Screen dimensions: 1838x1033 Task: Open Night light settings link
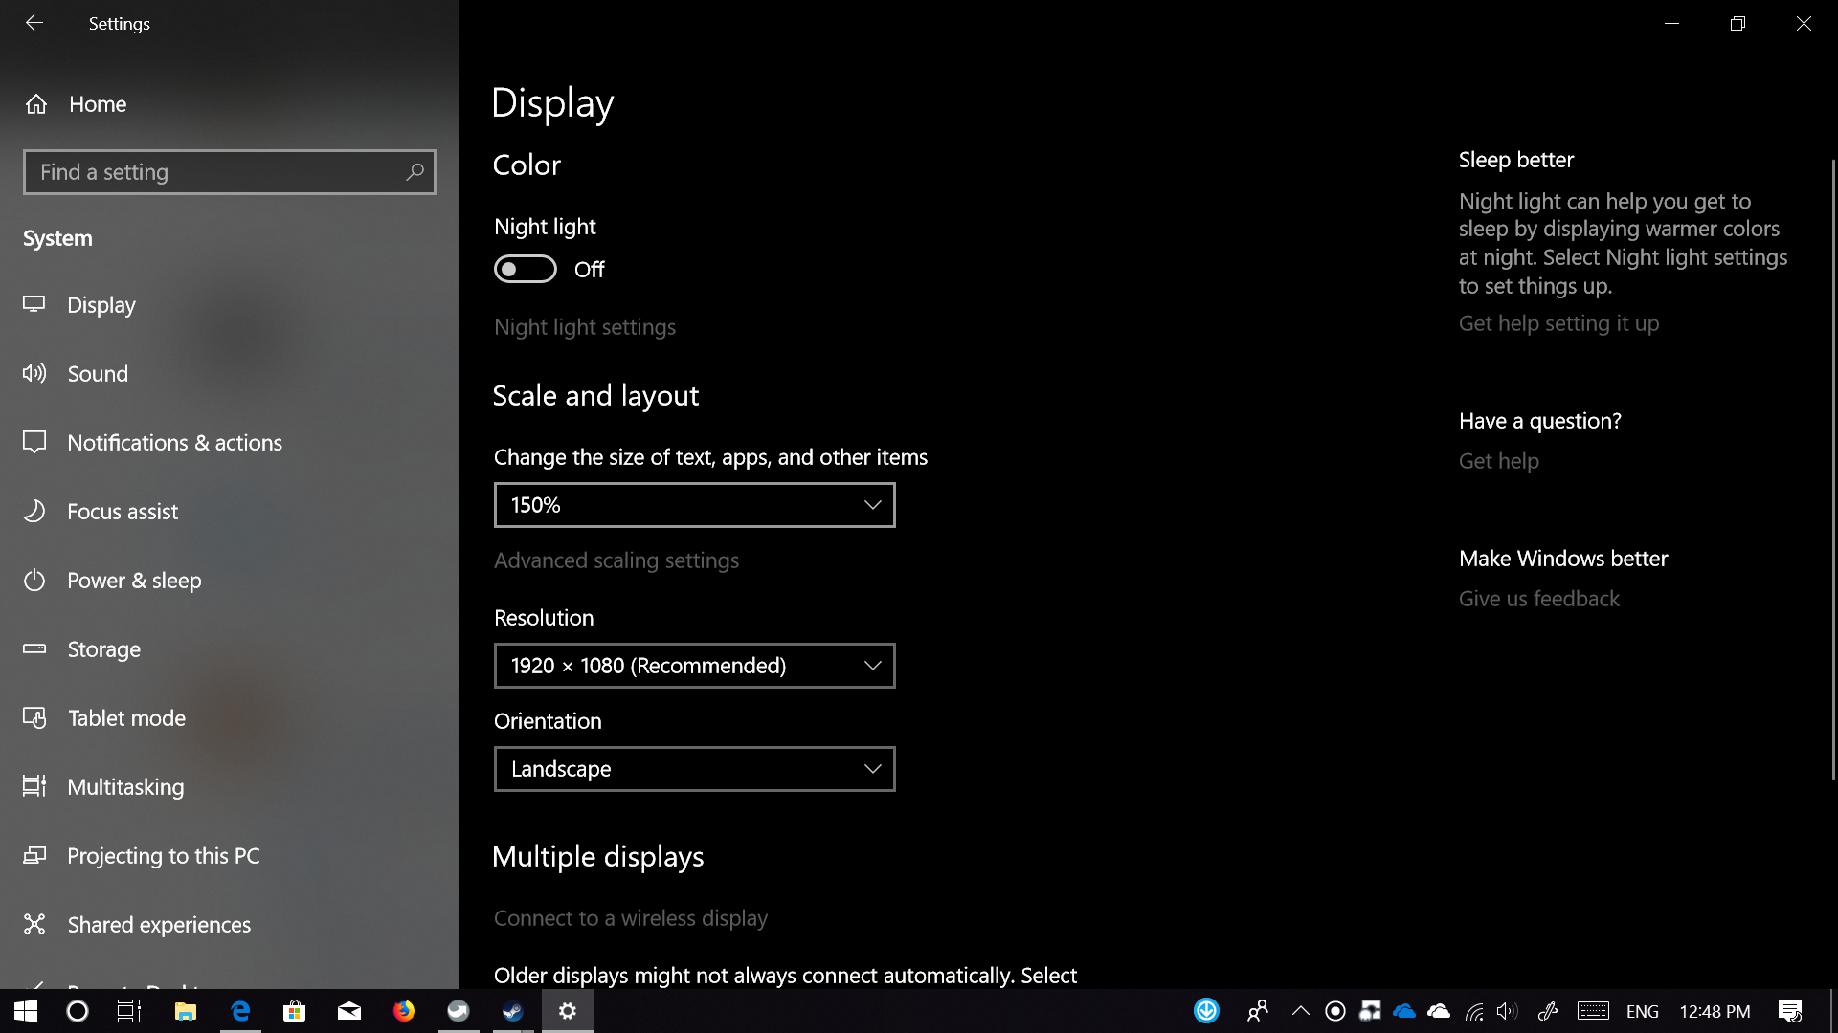click(584, 326)
